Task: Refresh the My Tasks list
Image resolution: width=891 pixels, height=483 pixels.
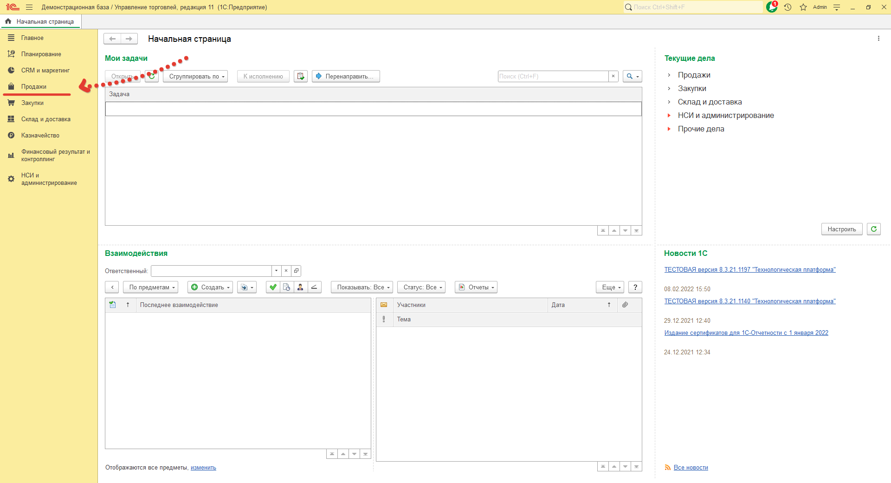Action: (152, 76)
